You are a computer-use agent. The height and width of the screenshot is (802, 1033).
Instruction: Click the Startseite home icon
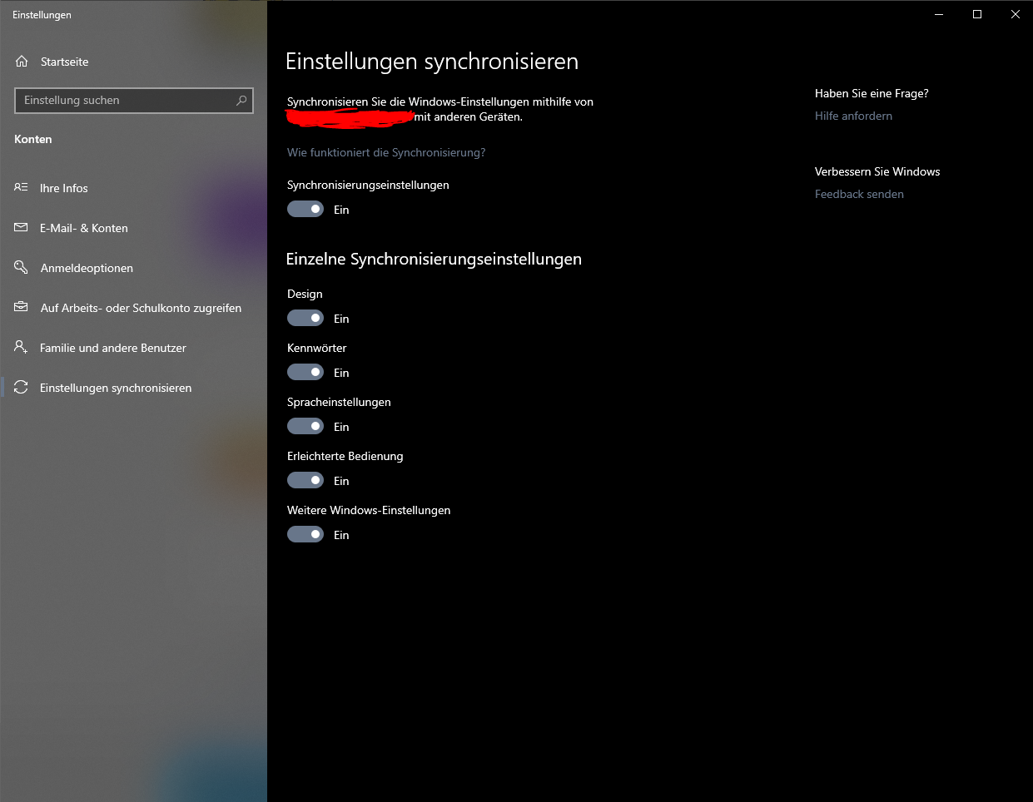click(x=22, y=62)
